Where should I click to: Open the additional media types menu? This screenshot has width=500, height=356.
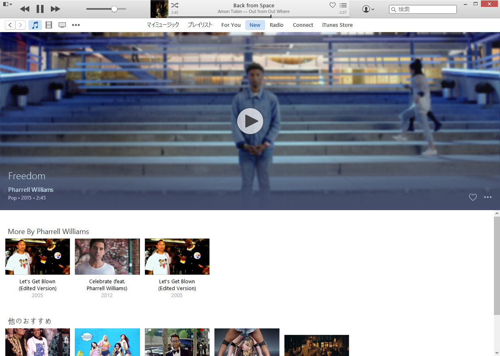[x=76, y=25]
